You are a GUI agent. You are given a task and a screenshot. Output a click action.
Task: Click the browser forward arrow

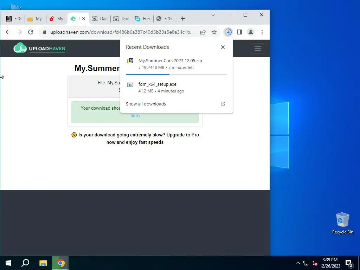click(x=19, y=32)
